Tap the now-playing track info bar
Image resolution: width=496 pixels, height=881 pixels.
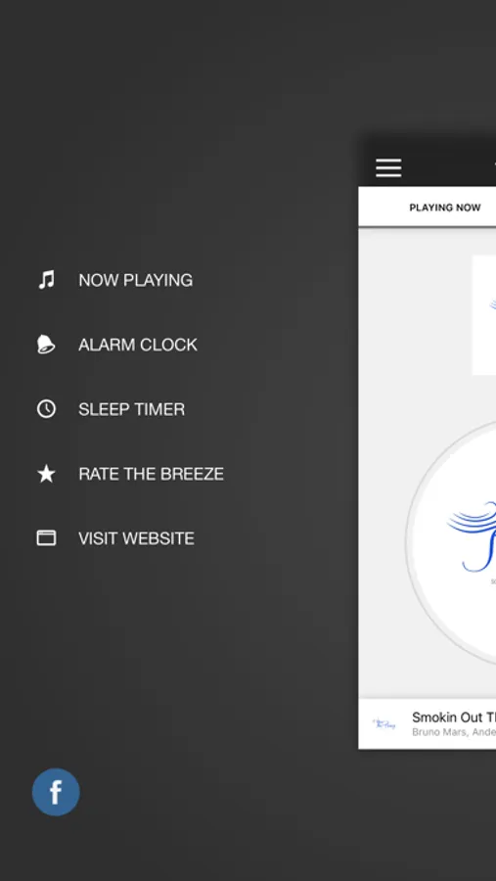(428, 723)
